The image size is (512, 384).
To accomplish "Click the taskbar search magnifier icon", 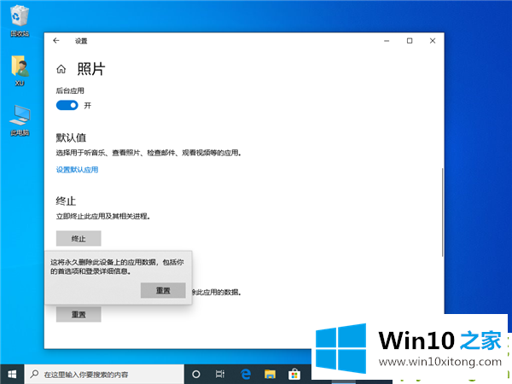I will coord(34,375).
